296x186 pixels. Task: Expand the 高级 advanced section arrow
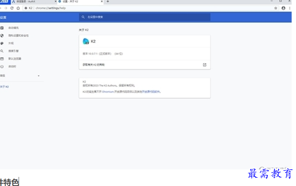(38, 76)
